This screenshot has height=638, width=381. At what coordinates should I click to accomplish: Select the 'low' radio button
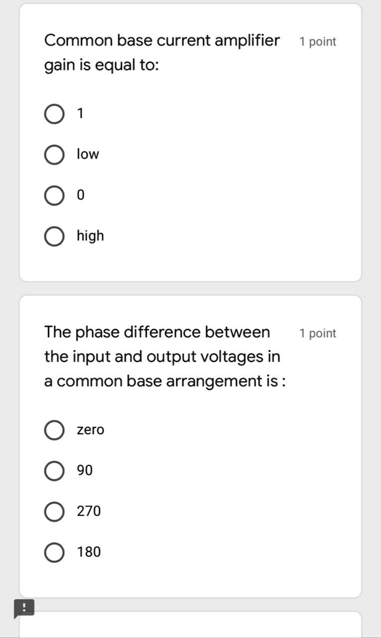pos(54,154)
